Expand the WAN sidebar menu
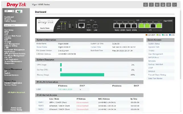 (x=7, y=32)
